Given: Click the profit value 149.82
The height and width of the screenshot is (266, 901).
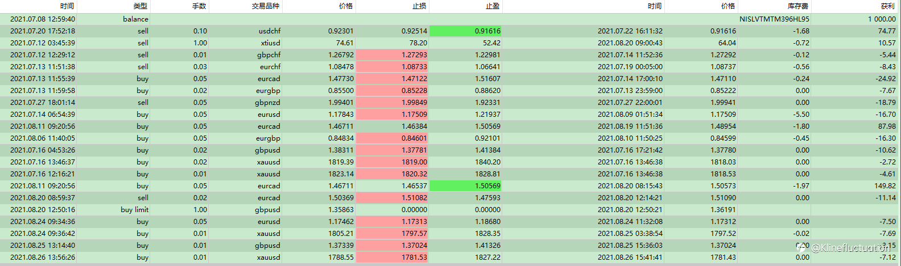Looking at the screenshot, I should point(885,185).
